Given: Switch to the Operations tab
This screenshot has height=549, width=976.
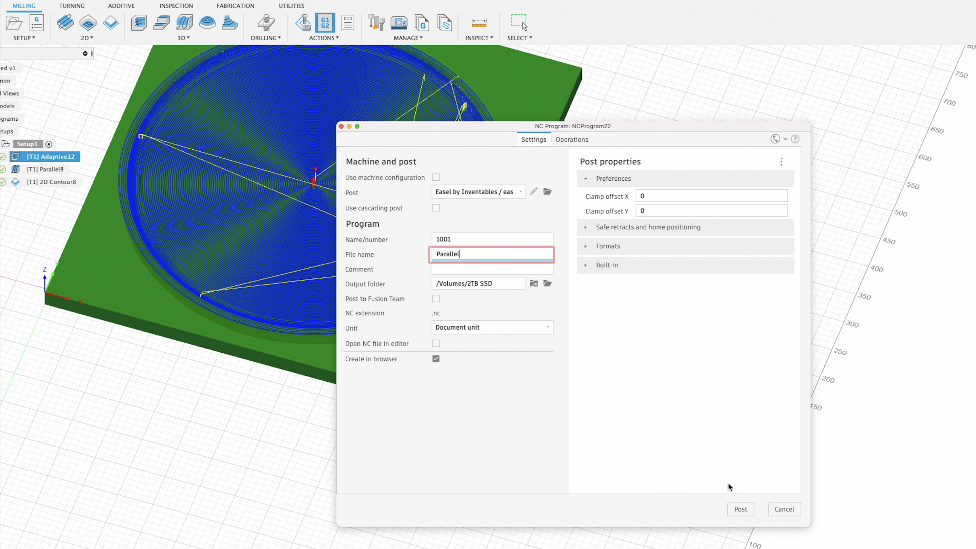Looking at the screenshot, I should (x=571, y=140).
